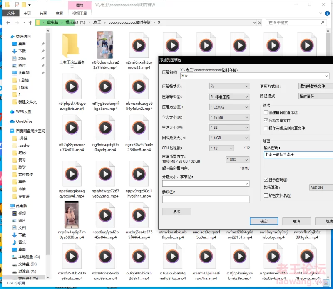The height and width of the screenshot is (289, 333).
Task: Click the up-one-level arrow beside address bar
Action: click(x=30, y=22)
